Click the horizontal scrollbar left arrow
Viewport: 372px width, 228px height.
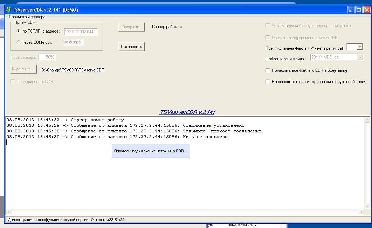[8, 212]
